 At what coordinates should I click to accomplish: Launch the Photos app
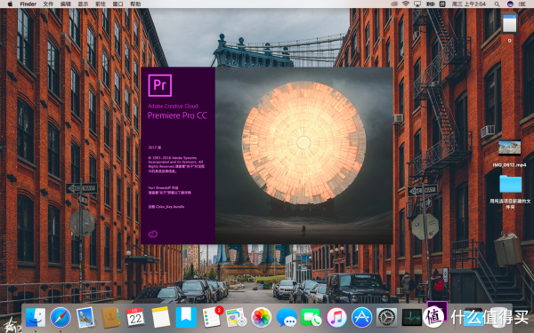pyautogui.click(x=261, y=318)
